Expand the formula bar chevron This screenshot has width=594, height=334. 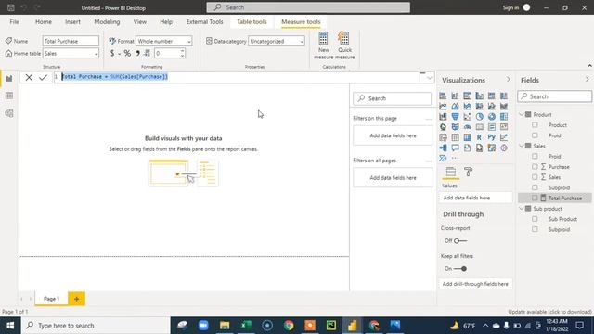(429, 78)
